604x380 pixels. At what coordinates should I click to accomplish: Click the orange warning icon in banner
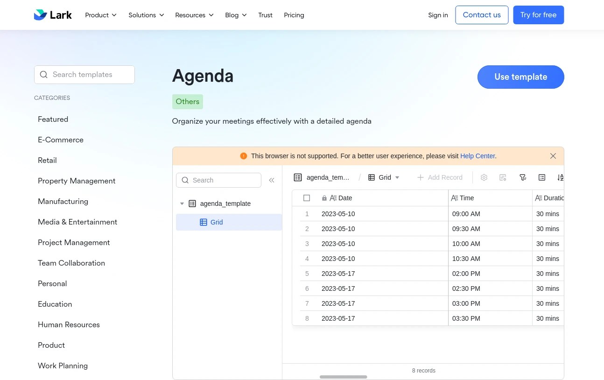[x=244, y=156]
